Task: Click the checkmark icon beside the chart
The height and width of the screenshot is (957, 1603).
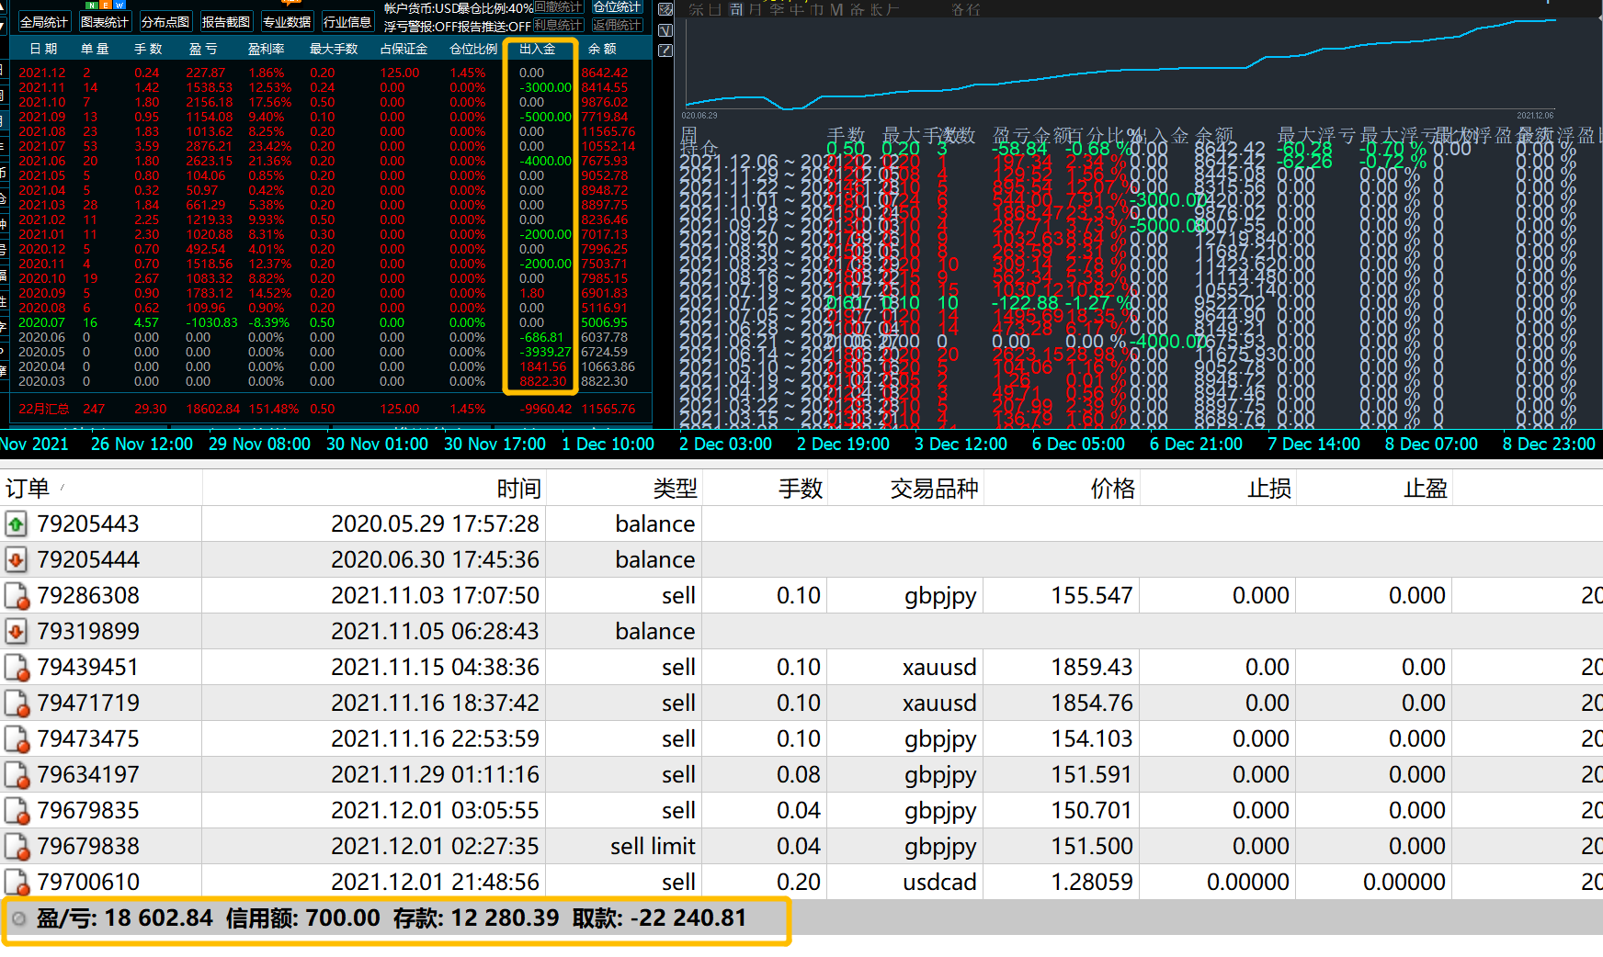Action: [666, 30]
